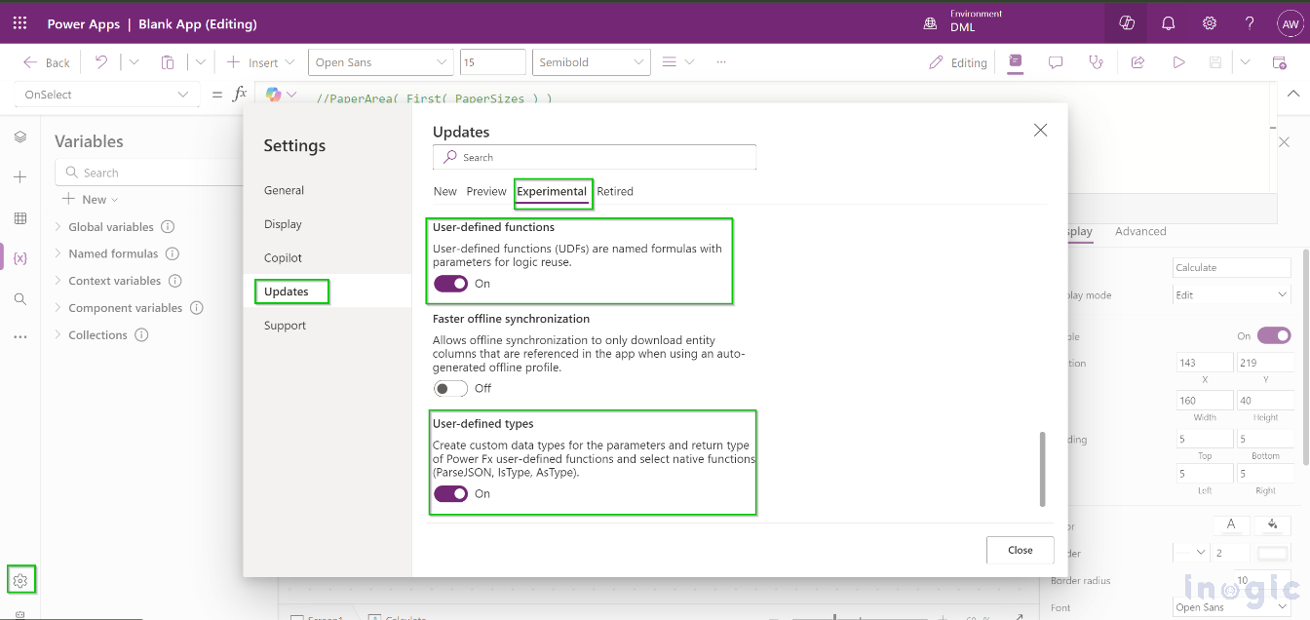The image size is (1310, 620).
Task: Open the Open Sans font dropdown
Action: pos(381,62)
